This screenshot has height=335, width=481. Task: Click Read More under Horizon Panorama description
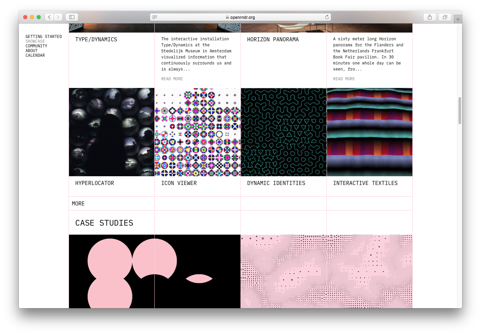pos(344,79)
